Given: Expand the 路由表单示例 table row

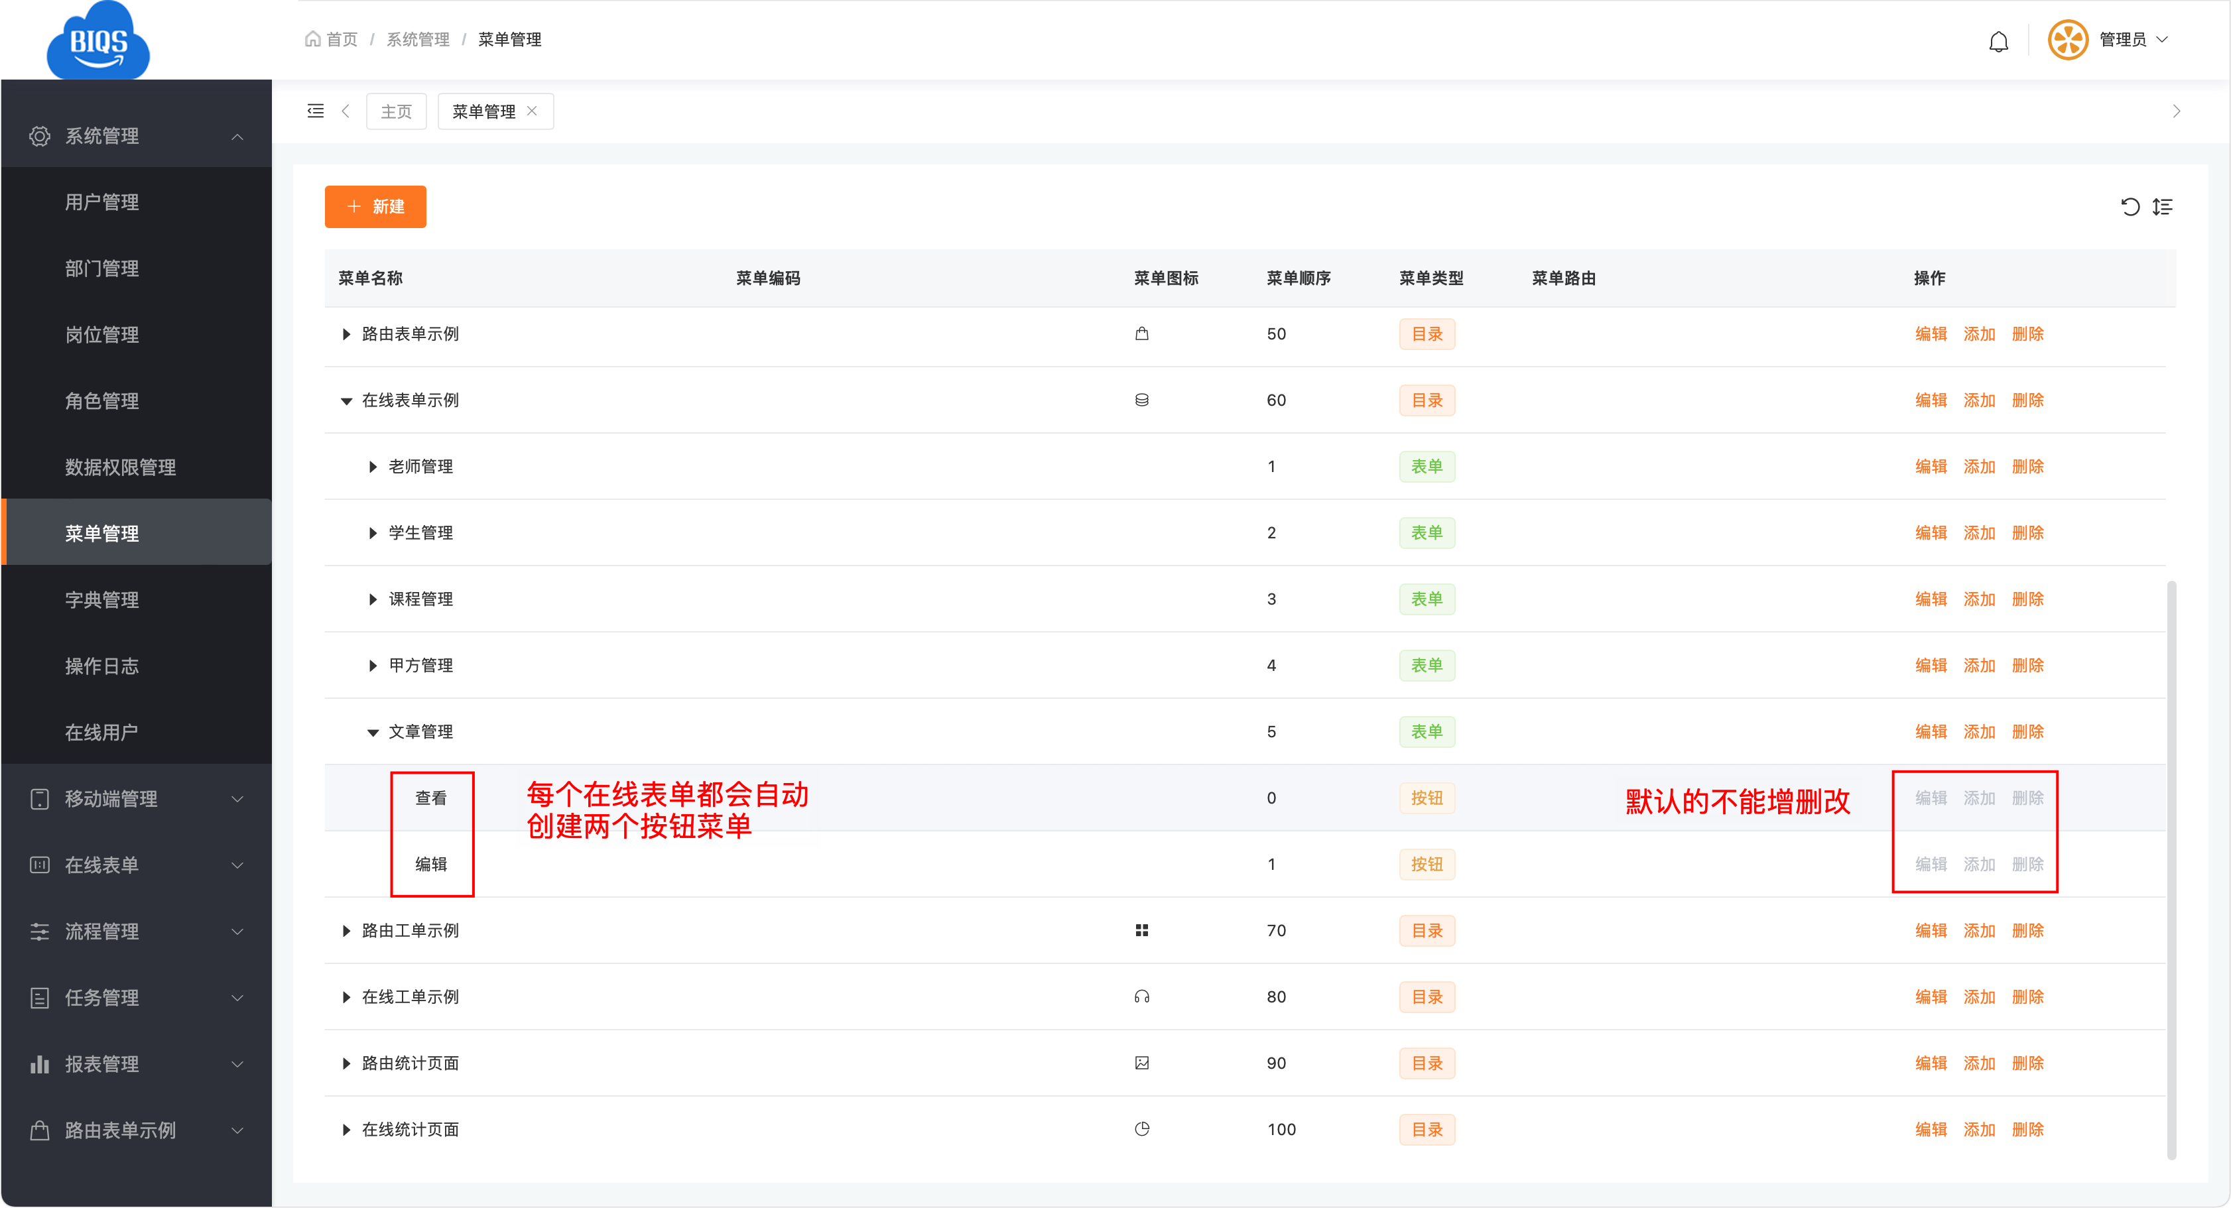Looking at the screenshot, I should tap(346, 334).
